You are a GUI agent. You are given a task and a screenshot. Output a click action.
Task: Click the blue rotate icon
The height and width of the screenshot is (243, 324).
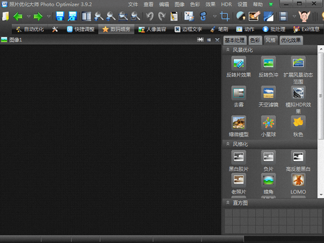[203, 16]
